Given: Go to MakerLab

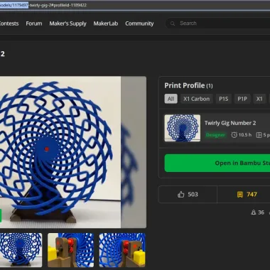Looking at the screenshot, I should (106, 23).
